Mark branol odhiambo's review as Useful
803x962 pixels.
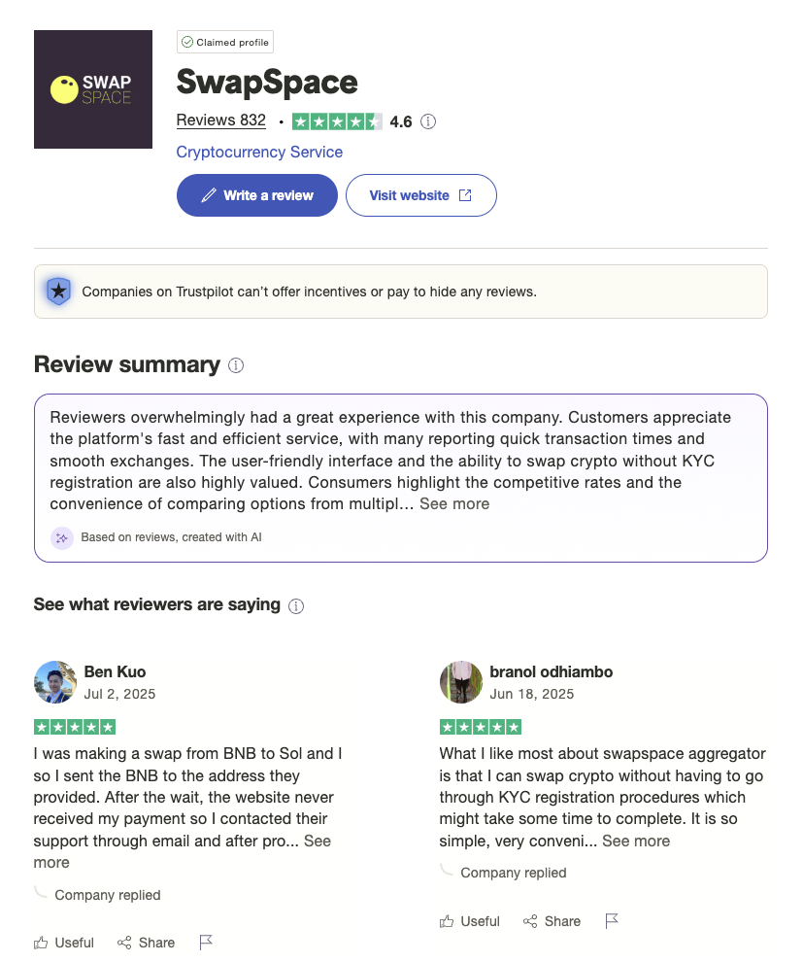tap(470, 921)
